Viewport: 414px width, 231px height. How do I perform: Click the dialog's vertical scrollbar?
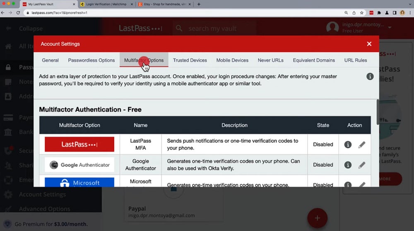coord(377,112)
